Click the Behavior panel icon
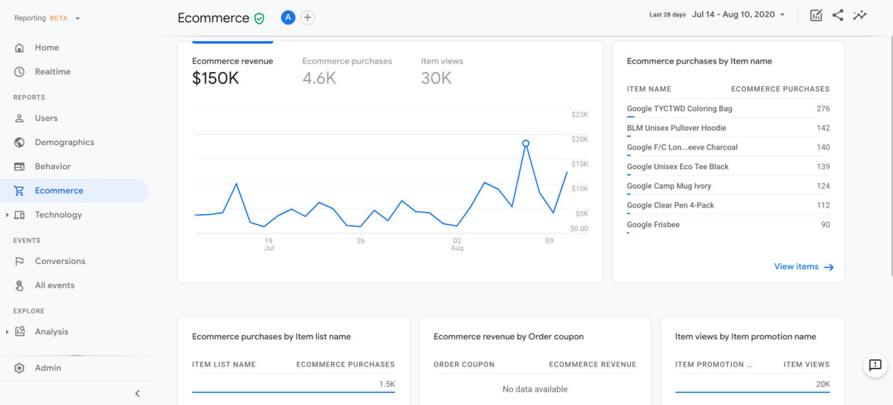This screenshot has width=893, height=405. pos(20,166)
